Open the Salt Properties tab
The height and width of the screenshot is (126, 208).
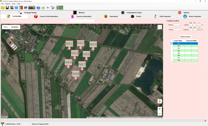(163, 16)
